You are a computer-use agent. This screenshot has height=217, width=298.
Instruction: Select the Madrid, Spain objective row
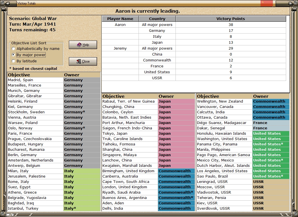coord(35,80)
